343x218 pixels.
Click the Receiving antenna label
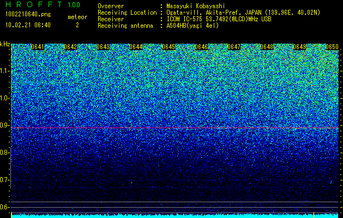tap(125, 26)
